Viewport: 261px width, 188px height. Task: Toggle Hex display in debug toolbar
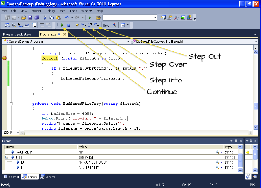pyautogui.click(x=106, y=25)
